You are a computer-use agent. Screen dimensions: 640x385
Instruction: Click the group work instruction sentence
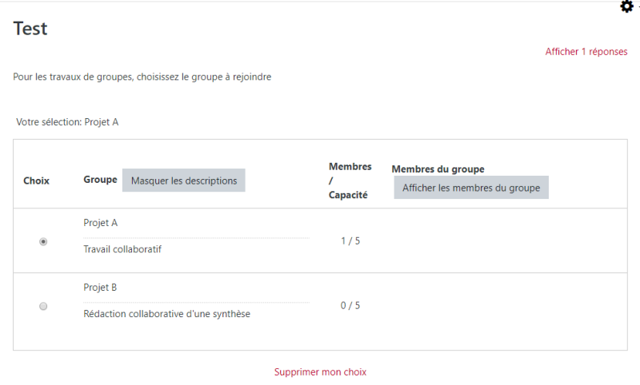[142, 77]
